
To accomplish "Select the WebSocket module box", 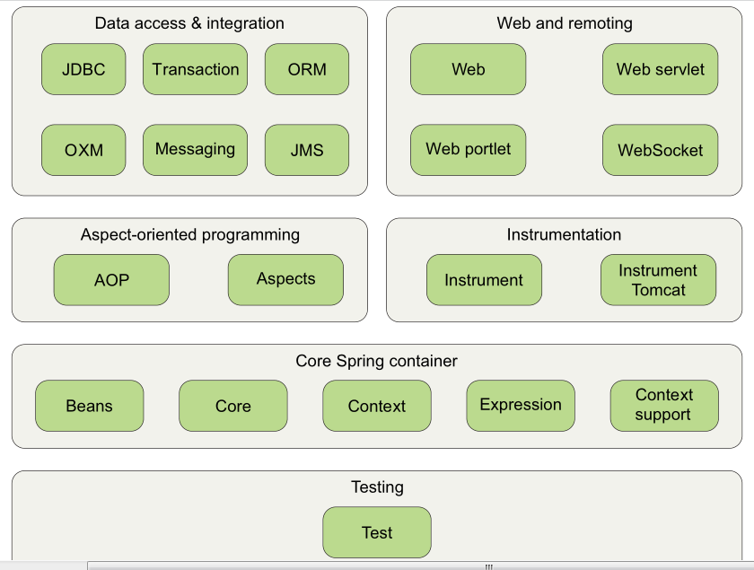I will [661, 150].
